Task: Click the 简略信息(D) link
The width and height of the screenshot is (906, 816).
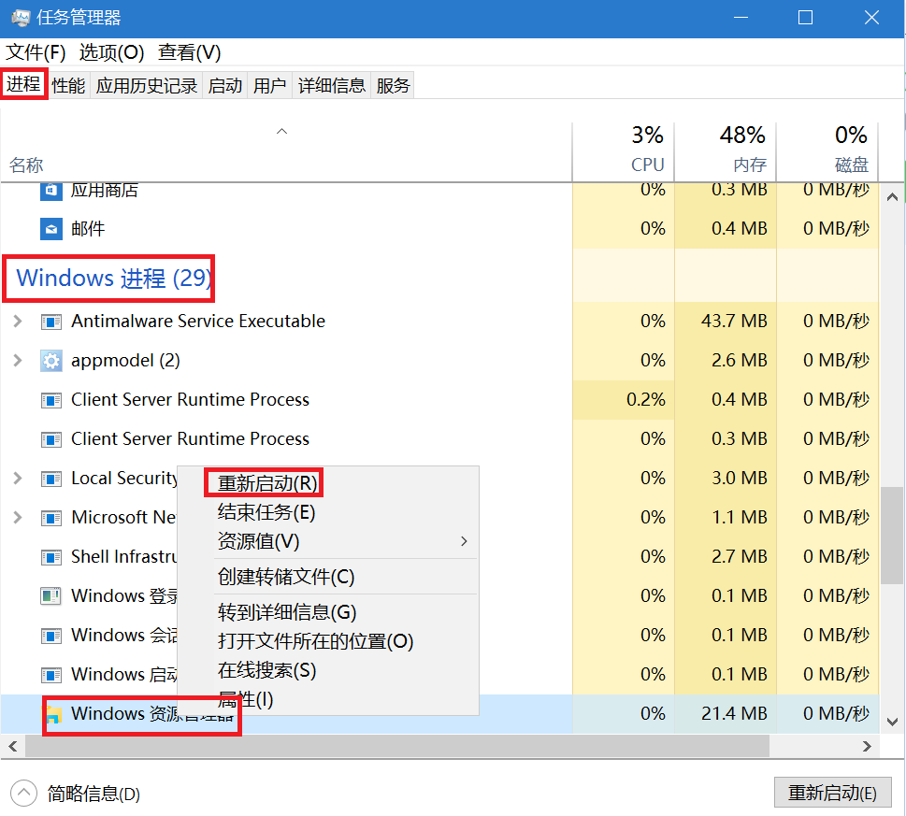Action: pyautogui.click(x=93, y=795)
